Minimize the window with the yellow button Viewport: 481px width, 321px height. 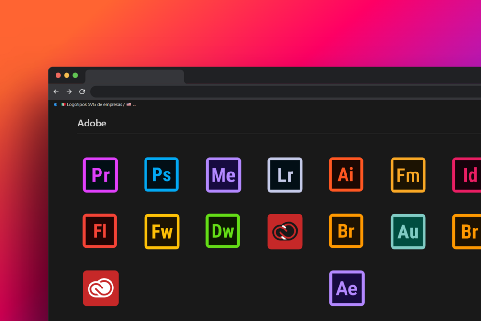pyautogui.click(x=67, y=75)
